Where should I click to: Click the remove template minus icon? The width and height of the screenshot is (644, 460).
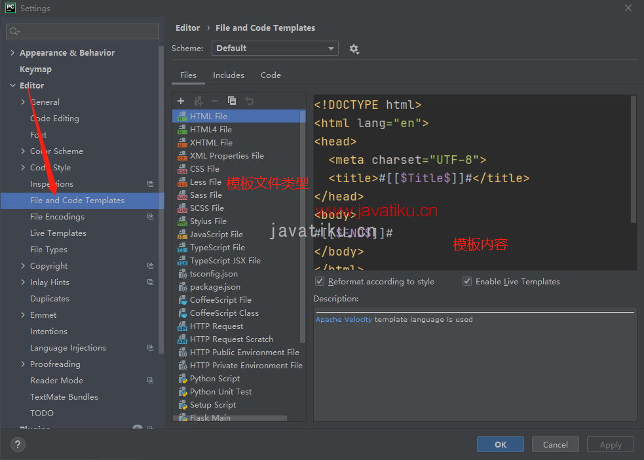(215, 101)
